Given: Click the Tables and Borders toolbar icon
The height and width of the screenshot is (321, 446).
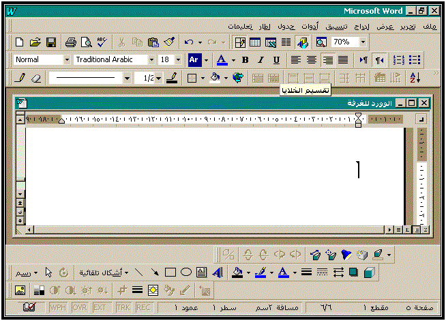Looking at the screenshot, I should 240,42.
